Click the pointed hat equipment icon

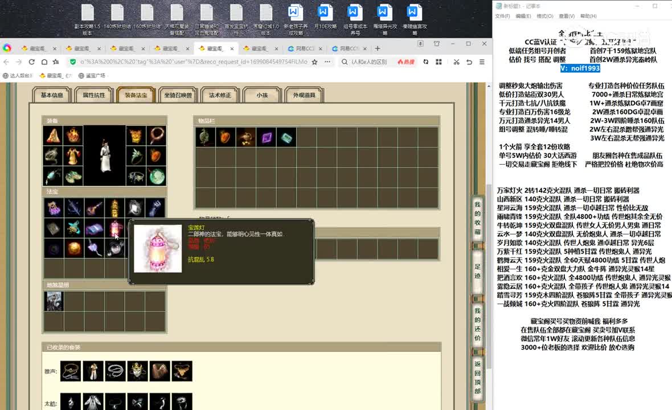point(53,136)
